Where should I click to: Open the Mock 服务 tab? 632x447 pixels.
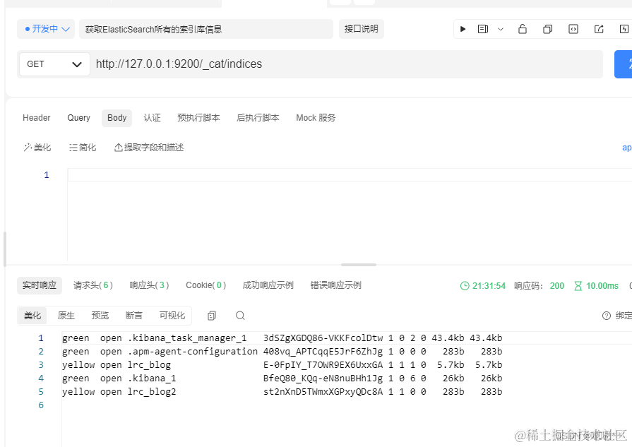tap(315, 118)
